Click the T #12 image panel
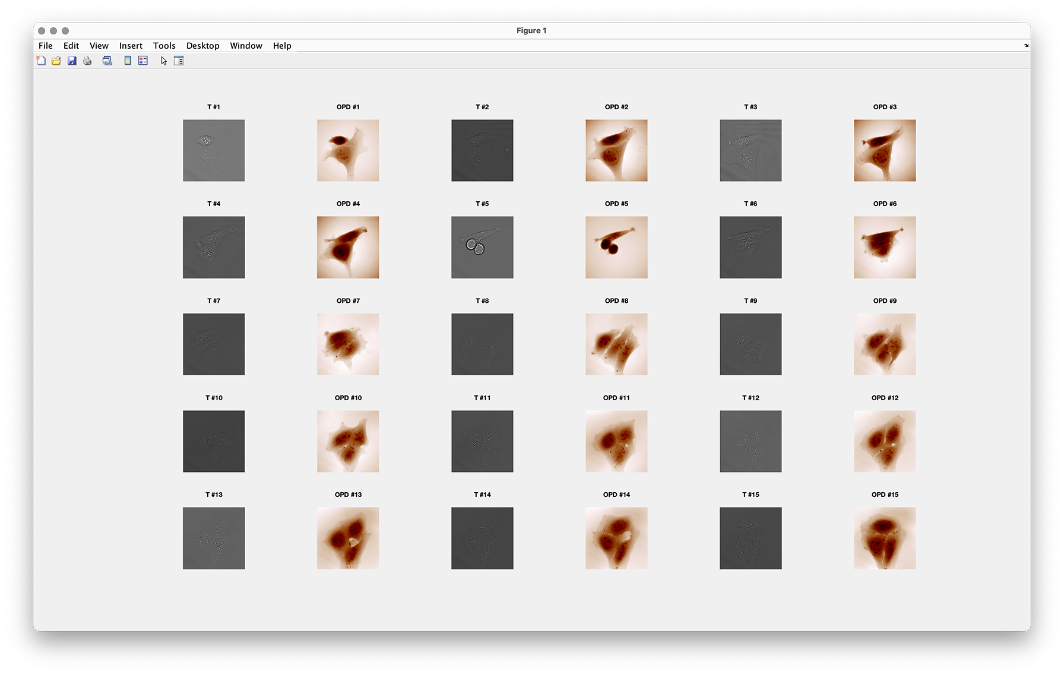Screen dimensions: 1064x675 point(750,441)
